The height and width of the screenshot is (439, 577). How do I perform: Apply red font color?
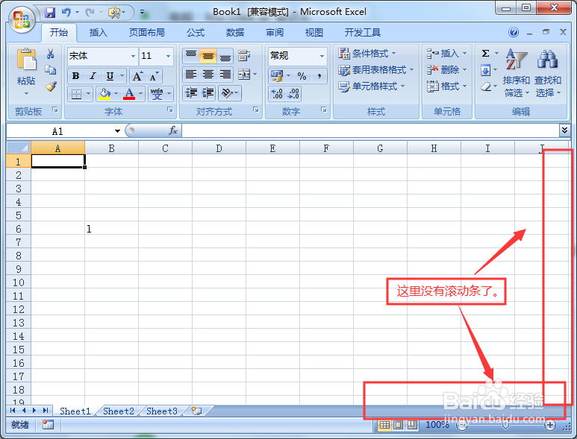(129, 94)
